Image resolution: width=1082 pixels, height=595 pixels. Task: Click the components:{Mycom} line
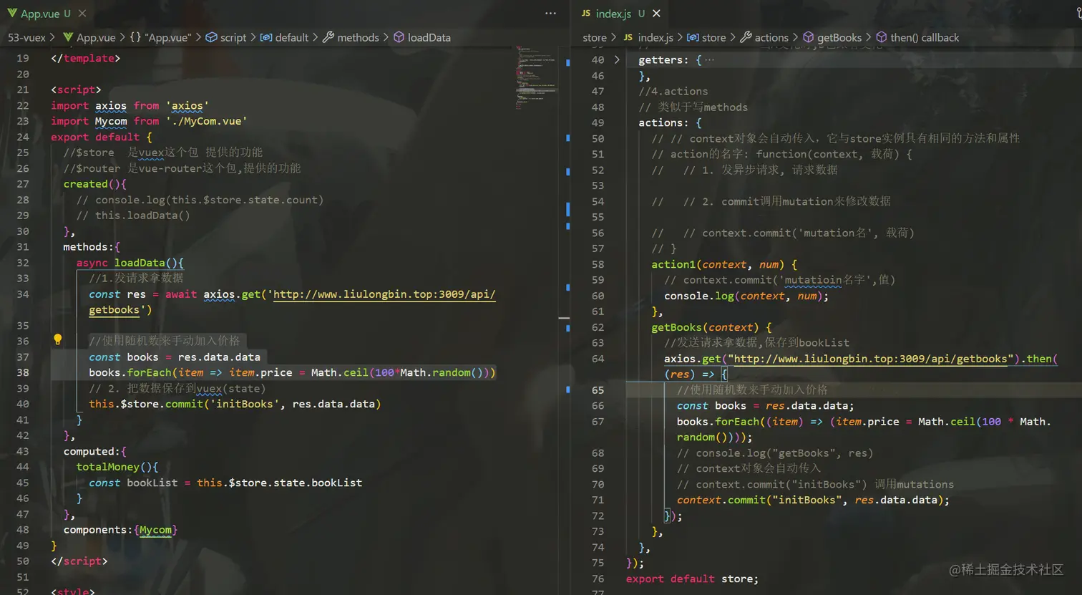coord(120,530)
